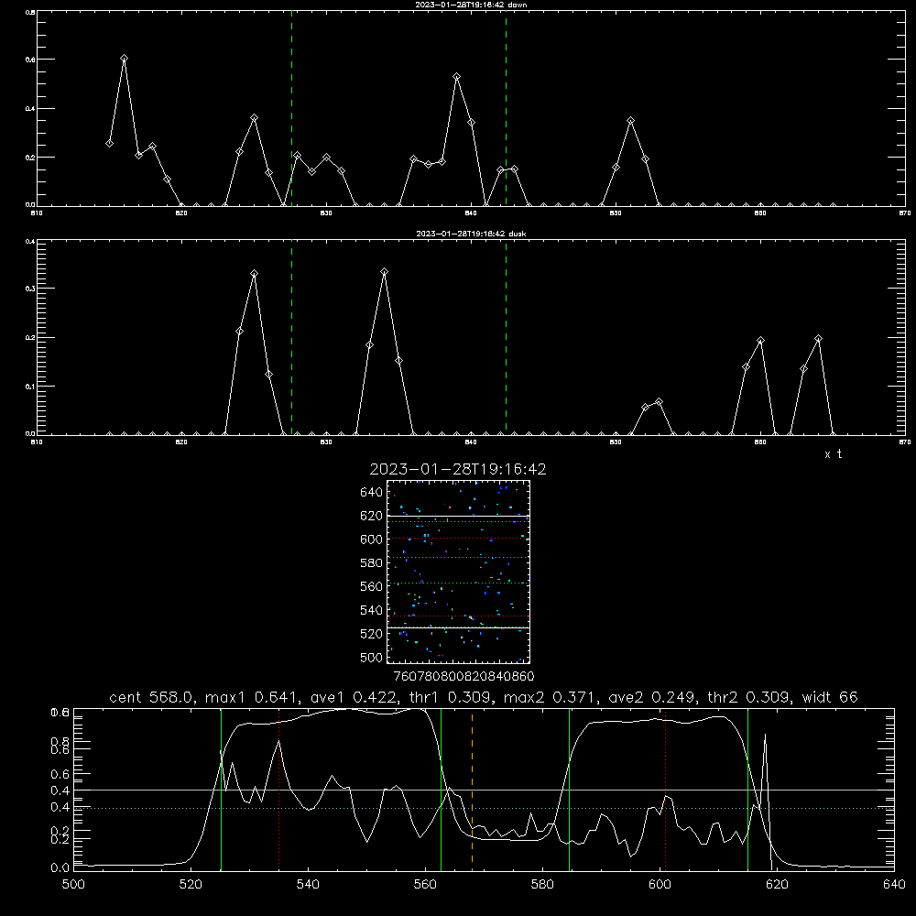
Task: Click the left green dashed marker in dusk plot
Action: [x=291, y=337]
